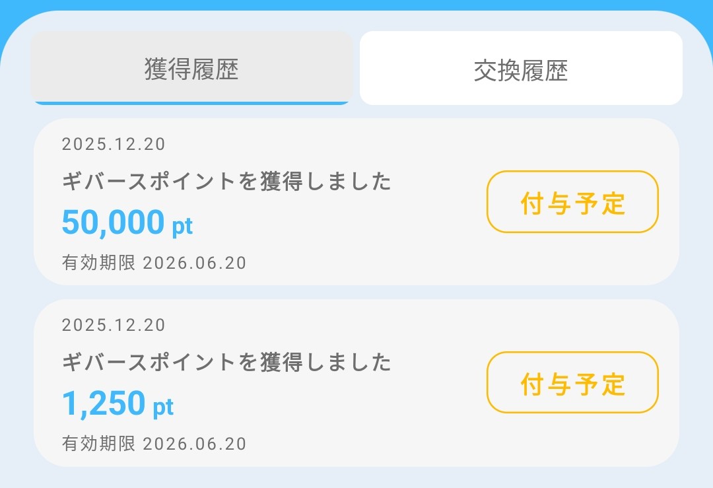
Task: Click the date 2025.12.20 on the first entry
Action: [114, 144]
